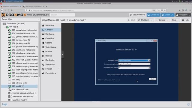Click the Task History list icon
This screenshot has width=192, height=108.
[43, 47]
